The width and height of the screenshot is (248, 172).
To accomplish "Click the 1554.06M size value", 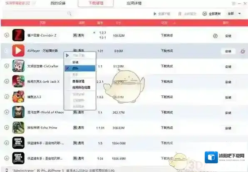I will (x=119, y=143).
